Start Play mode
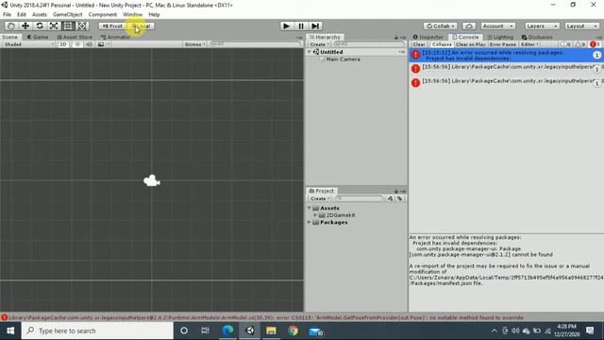604x340 pixels. (286, 25)
